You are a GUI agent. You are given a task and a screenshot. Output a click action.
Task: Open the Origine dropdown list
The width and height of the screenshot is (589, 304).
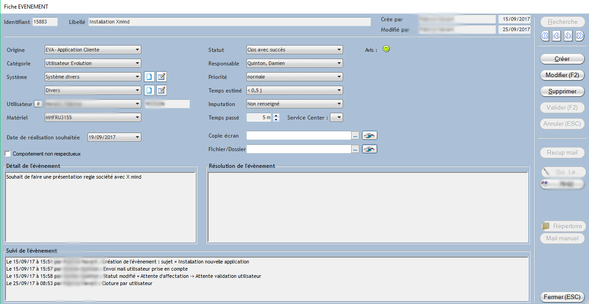138,50
